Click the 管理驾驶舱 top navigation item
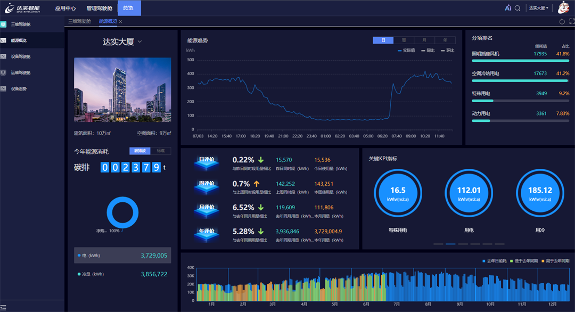The height and width of the screenshot is (312, 575). [x=99, y=9]
